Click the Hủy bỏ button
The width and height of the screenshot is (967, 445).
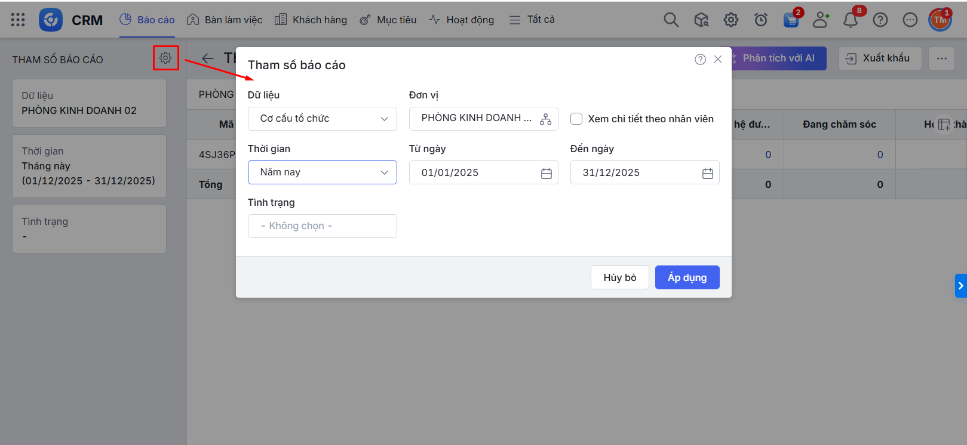point(619,277)
